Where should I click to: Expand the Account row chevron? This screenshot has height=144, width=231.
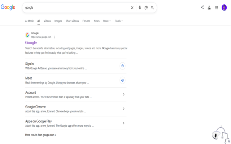coord(123,94)
